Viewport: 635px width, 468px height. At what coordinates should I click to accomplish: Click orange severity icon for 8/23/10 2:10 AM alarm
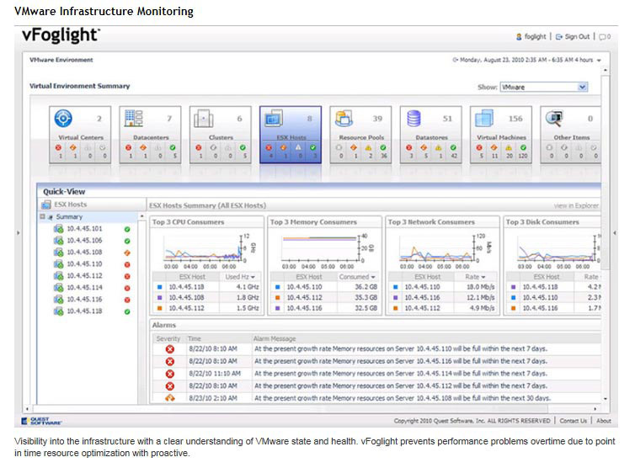(x=170, y=398)
